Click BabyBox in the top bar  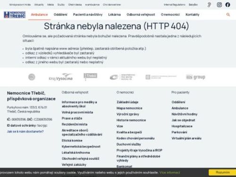(193, 5)
